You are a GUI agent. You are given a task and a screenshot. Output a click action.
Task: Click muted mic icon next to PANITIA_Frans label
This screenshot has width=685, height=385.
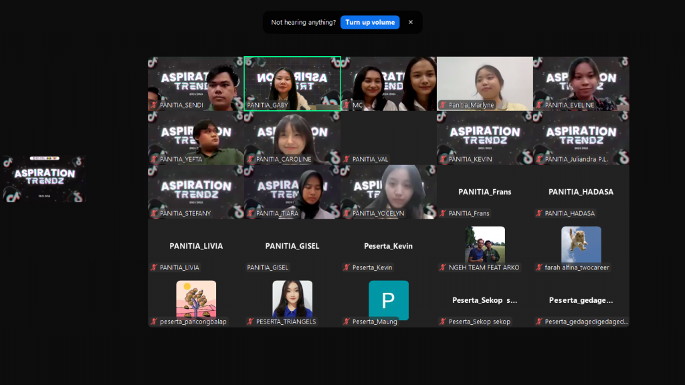(x=443, y=213)
